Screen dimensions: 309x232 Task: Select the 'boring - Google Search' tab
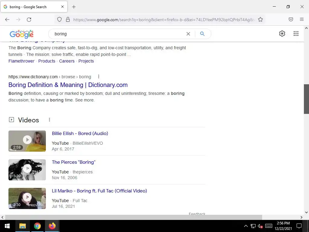(x=34, y=7)
